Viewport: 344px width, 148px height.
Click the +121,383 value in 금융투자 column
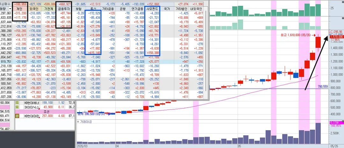[65, 44]
